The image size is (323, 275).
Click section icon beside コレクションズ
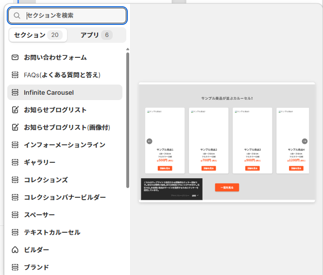pos(15,180)
